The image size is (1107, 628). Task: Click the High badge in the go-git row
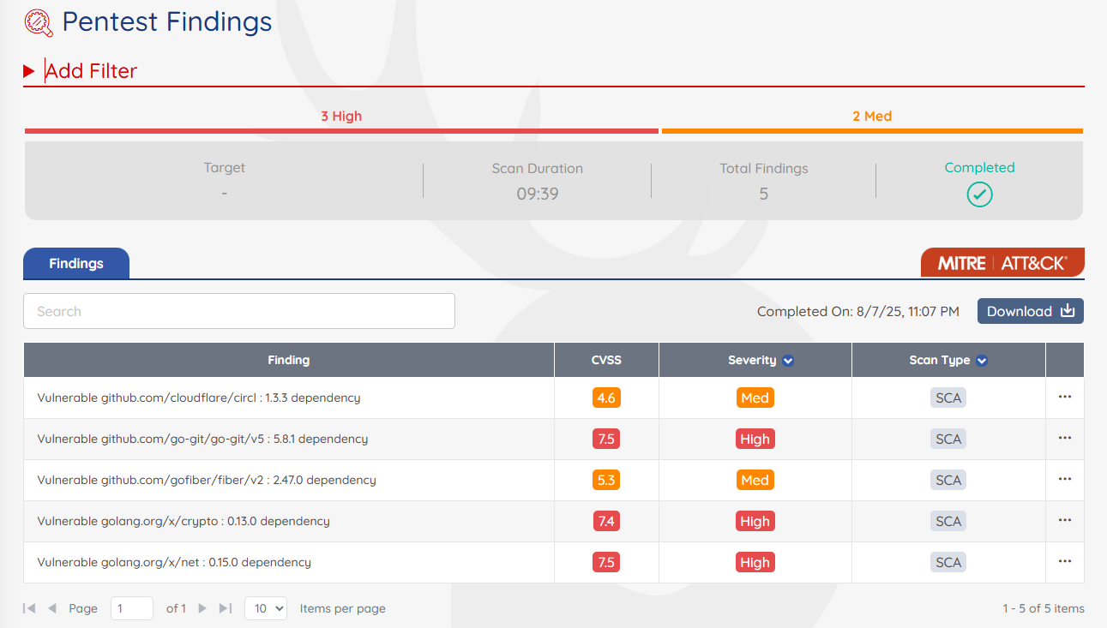tap(755, 439)
